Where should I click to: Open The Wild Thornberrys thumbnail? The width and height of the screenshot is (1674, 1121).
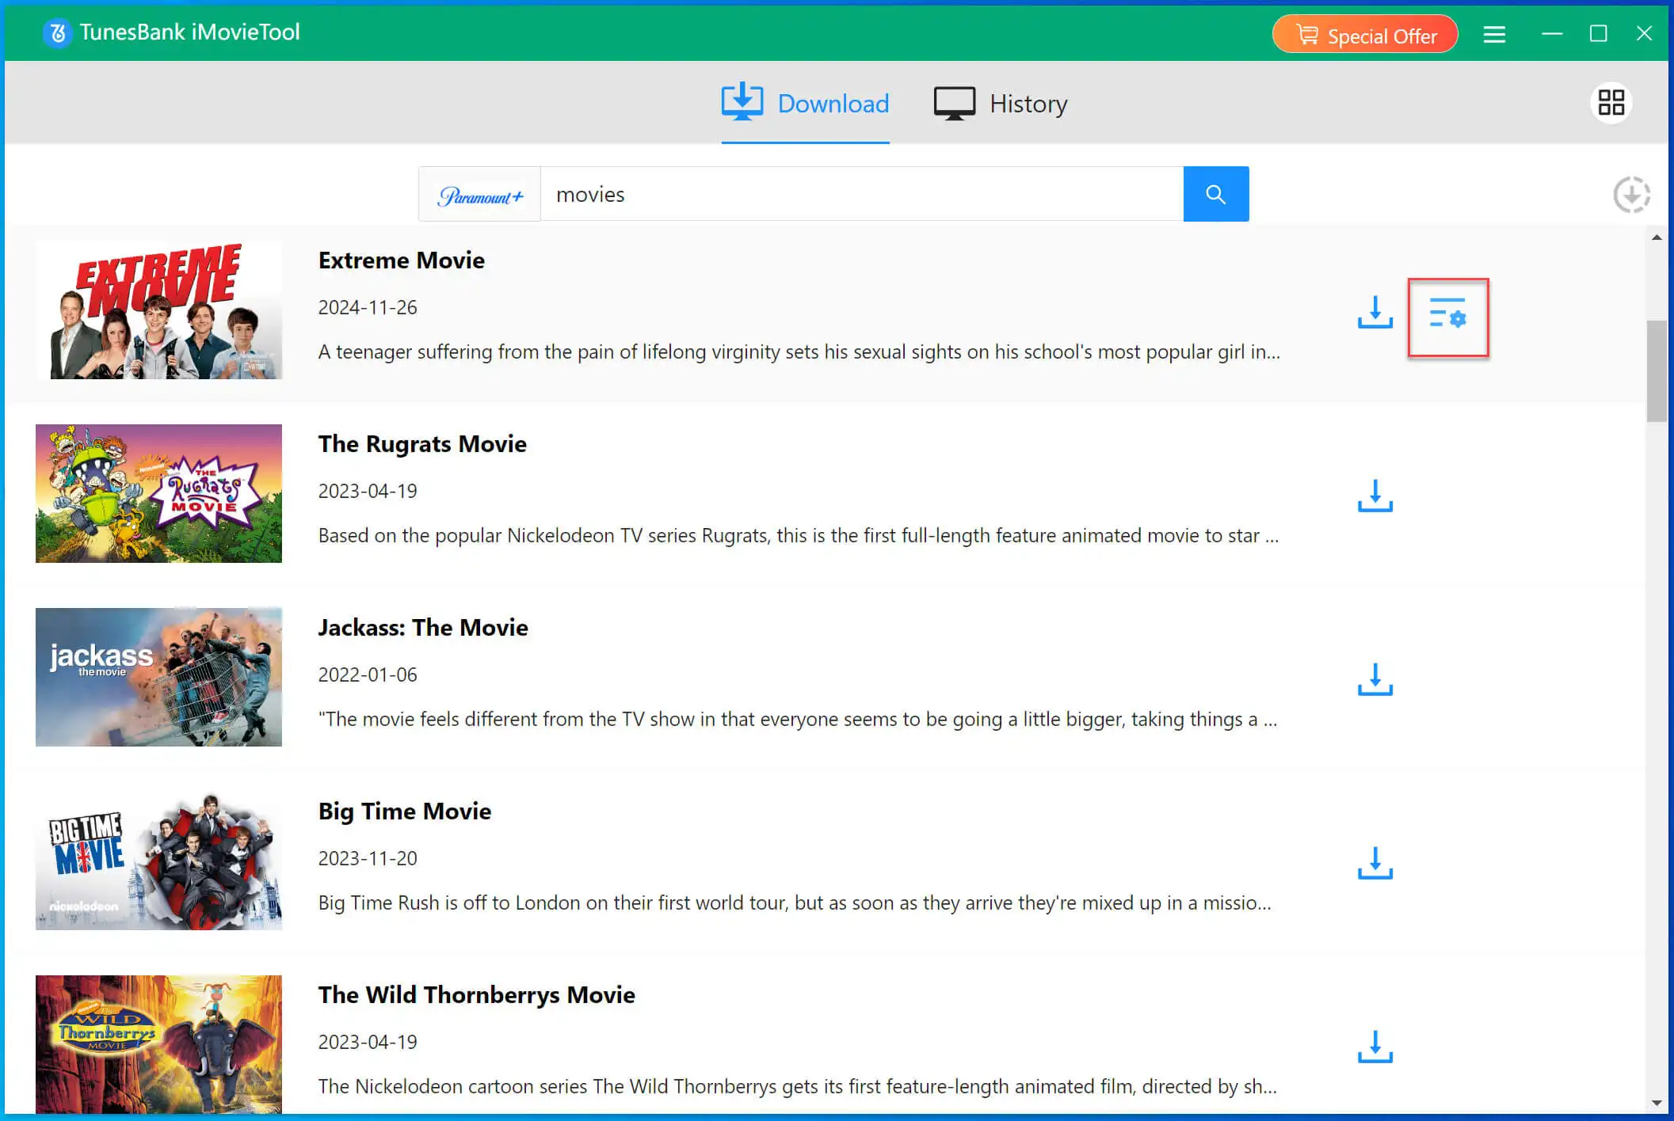tap(158, 1044)
